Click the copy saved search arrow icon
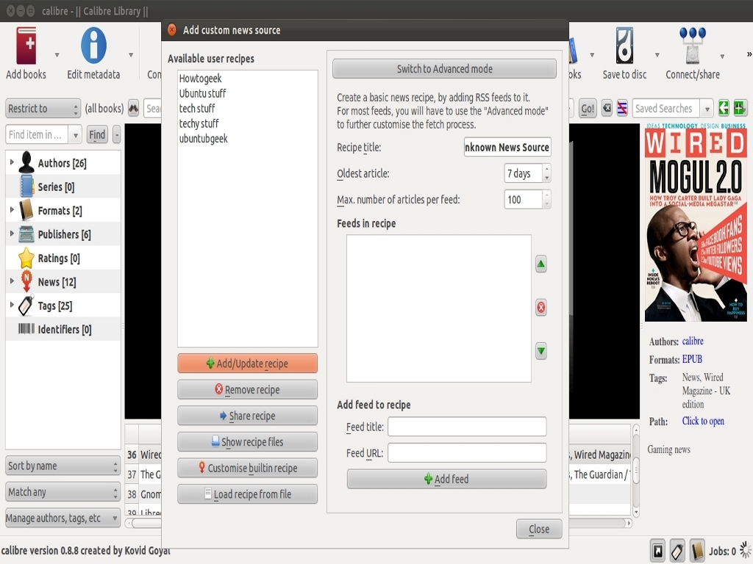This screenshot has width=753, height=564. [724, 109]
